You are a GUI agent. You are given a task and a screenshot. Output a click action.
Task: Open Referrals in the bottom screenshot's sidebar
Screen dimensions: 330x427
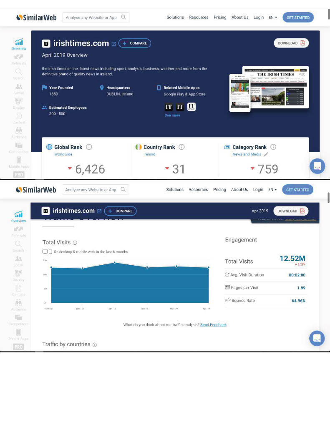click(18, 231)
